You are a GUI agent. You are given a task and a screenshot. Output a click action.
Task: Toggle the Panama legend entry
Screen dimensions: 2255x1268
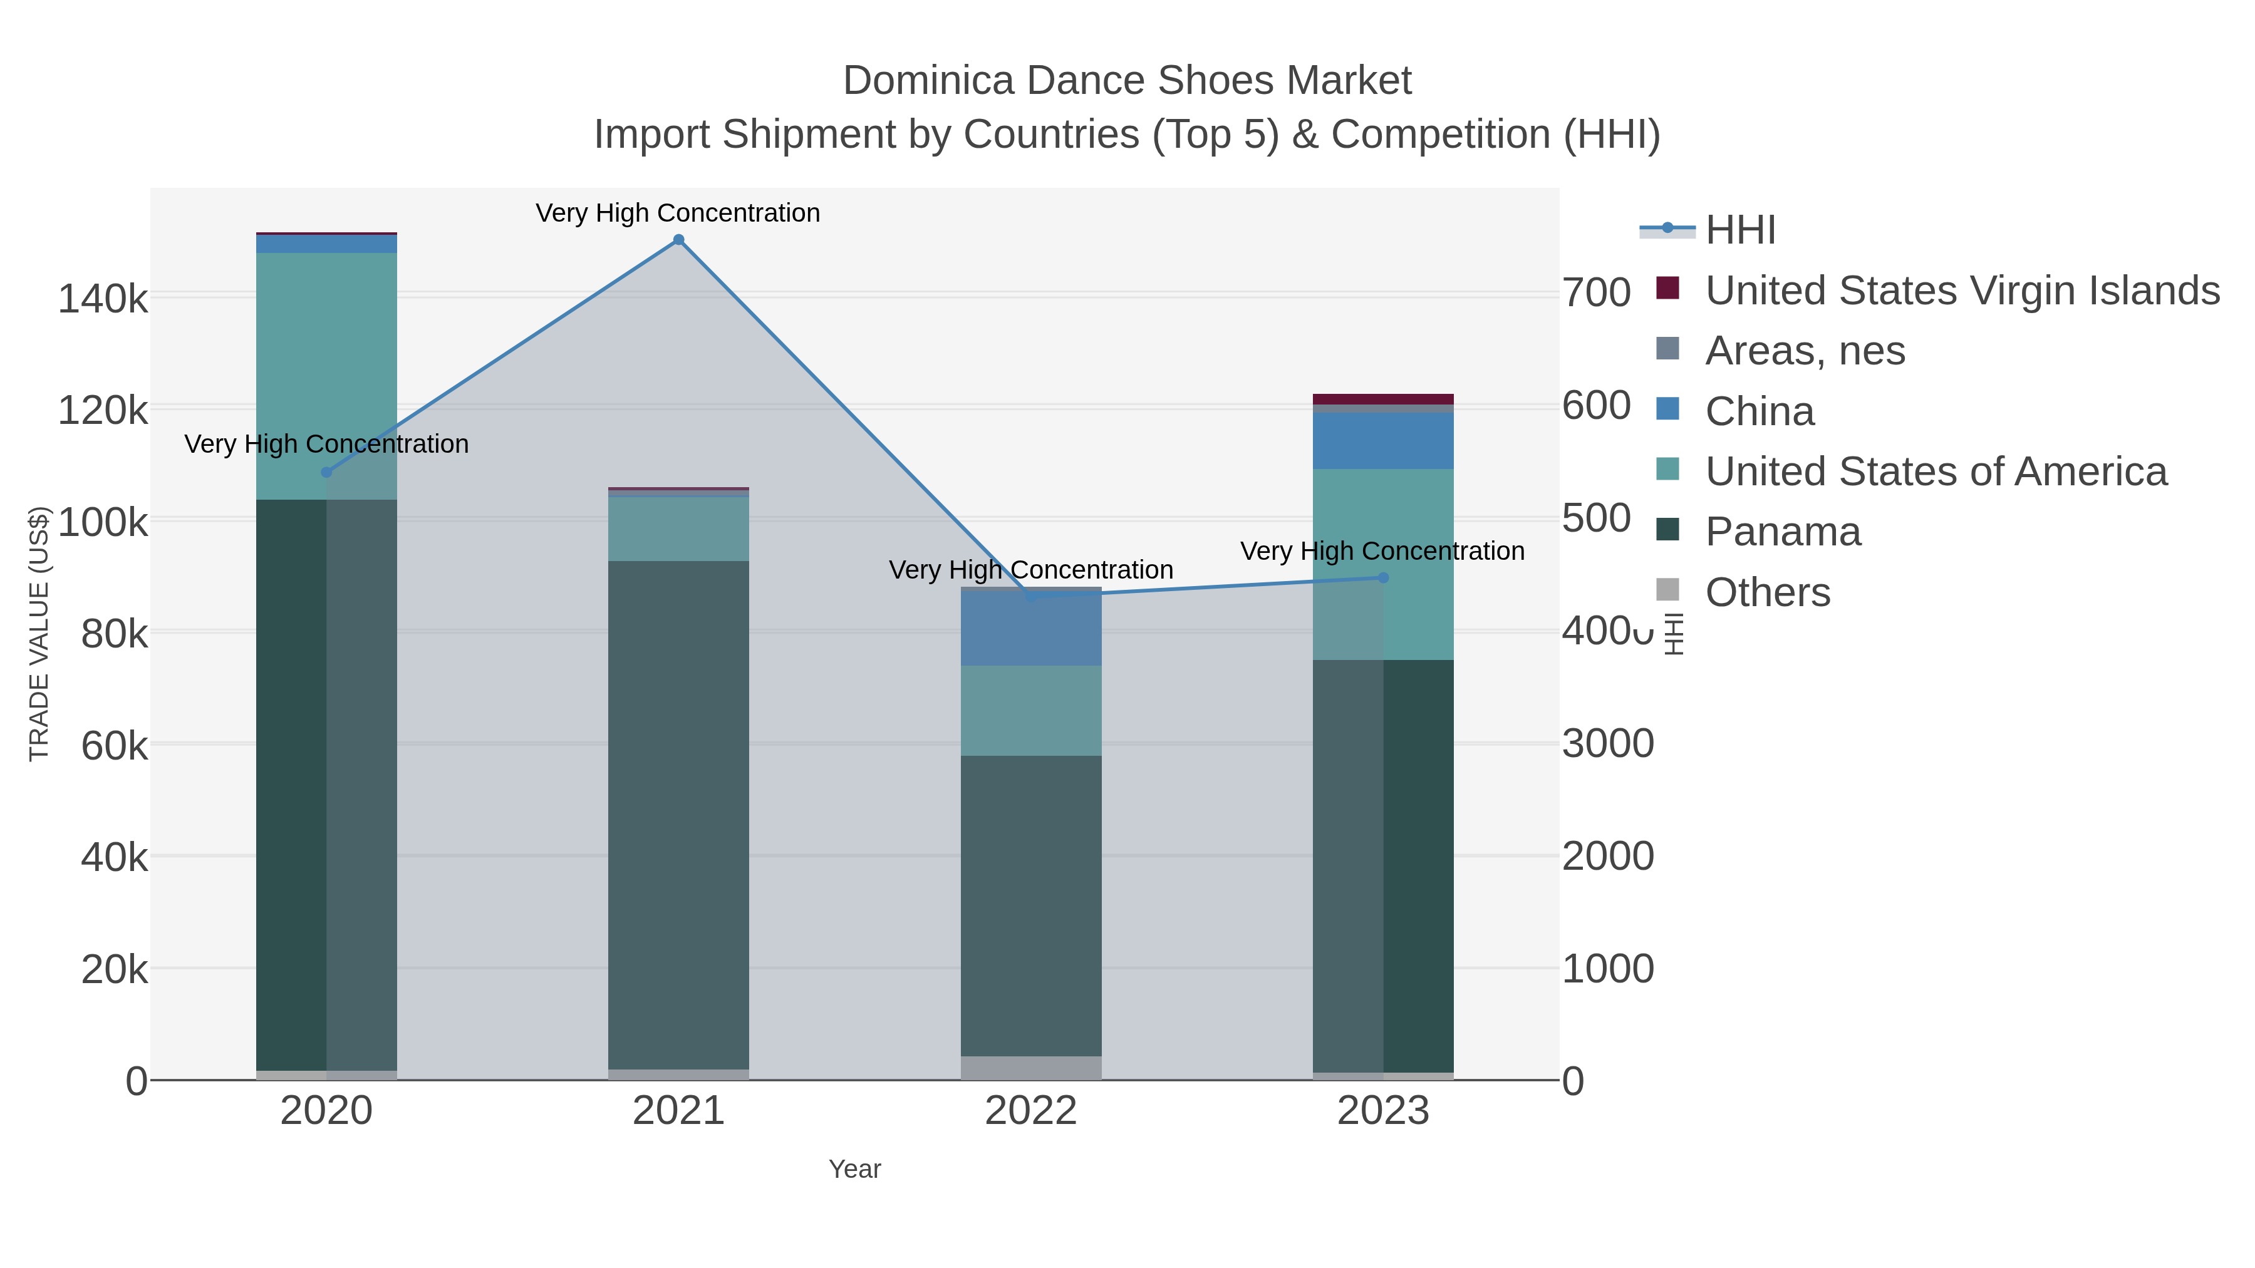[x=1759, y=532]
